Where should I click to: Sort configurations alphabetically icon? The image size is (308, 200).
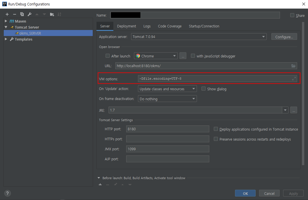pos(59,14)
